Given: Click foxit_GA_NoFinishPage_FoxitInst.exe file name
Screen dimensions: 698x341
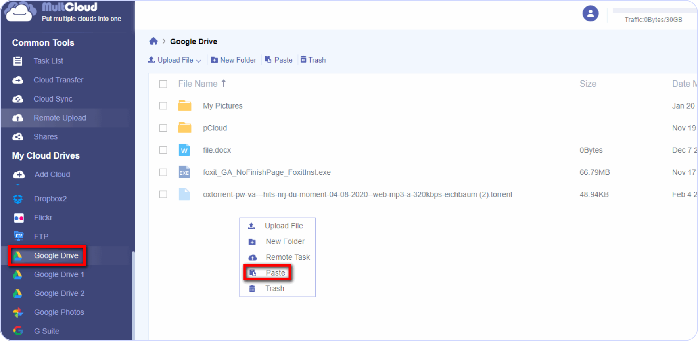Looking at the screenshot, I should 267,172.
